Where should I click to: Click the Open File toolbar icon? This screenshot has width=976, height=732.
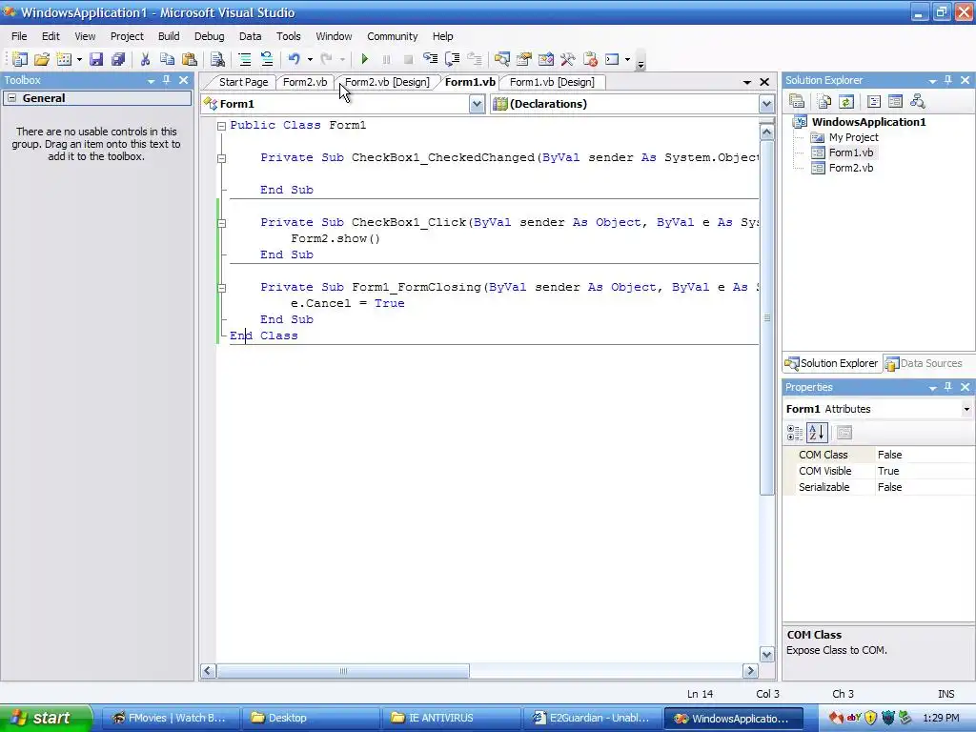(x=42, y=59)
